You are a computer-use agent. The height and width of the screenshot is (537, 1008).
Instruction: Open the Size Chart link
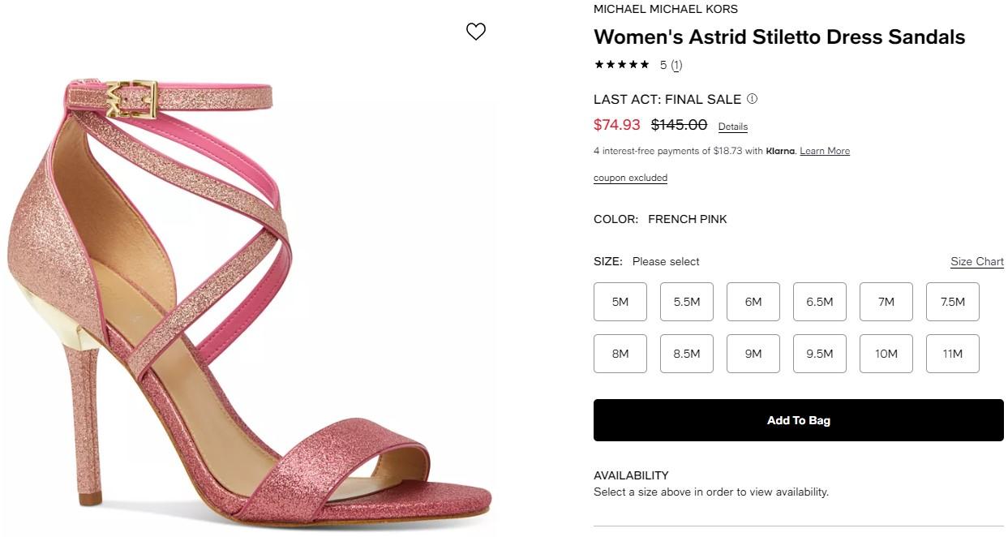[977, 262]
